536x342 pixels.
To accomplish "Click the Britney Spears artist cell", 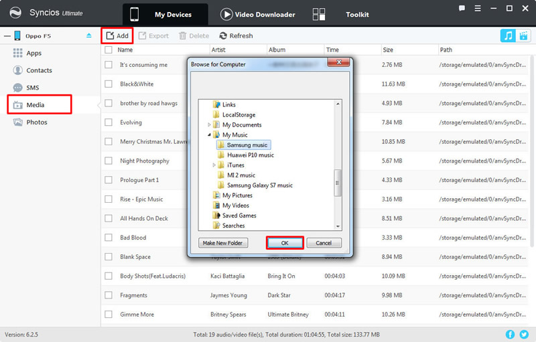I will click(x=228, y=314).
